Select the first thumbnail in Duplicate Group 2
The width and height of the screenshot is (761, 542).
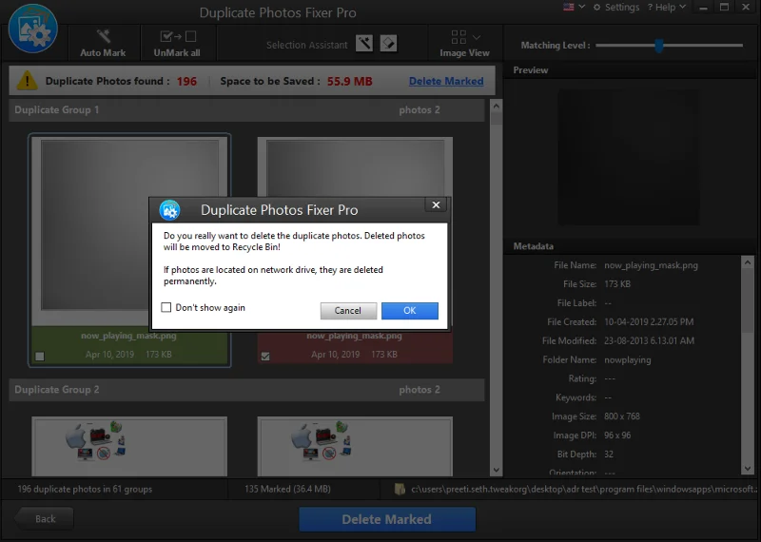pyautogui.click(x=129, y=446)
